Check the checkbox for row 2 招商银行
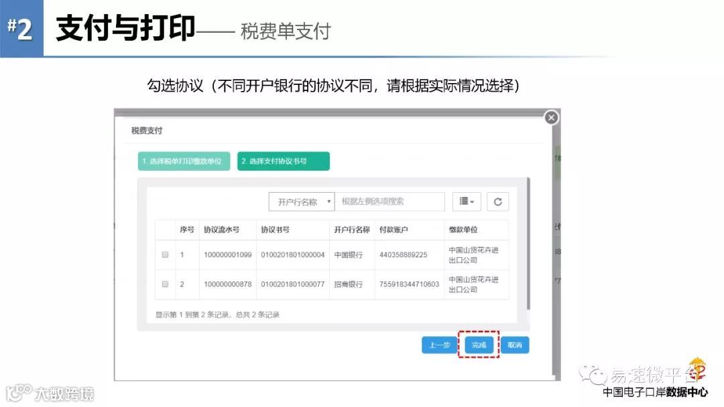 166,284
